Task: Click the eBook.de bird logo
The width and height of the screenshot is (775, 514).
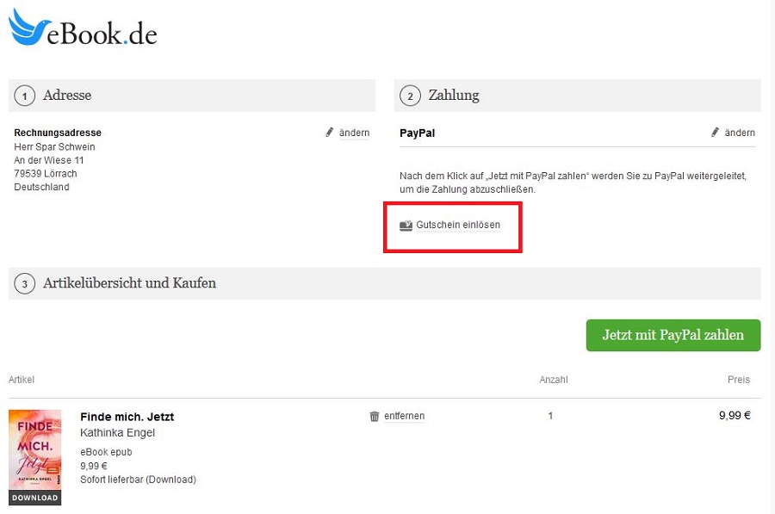Action: 29,28
